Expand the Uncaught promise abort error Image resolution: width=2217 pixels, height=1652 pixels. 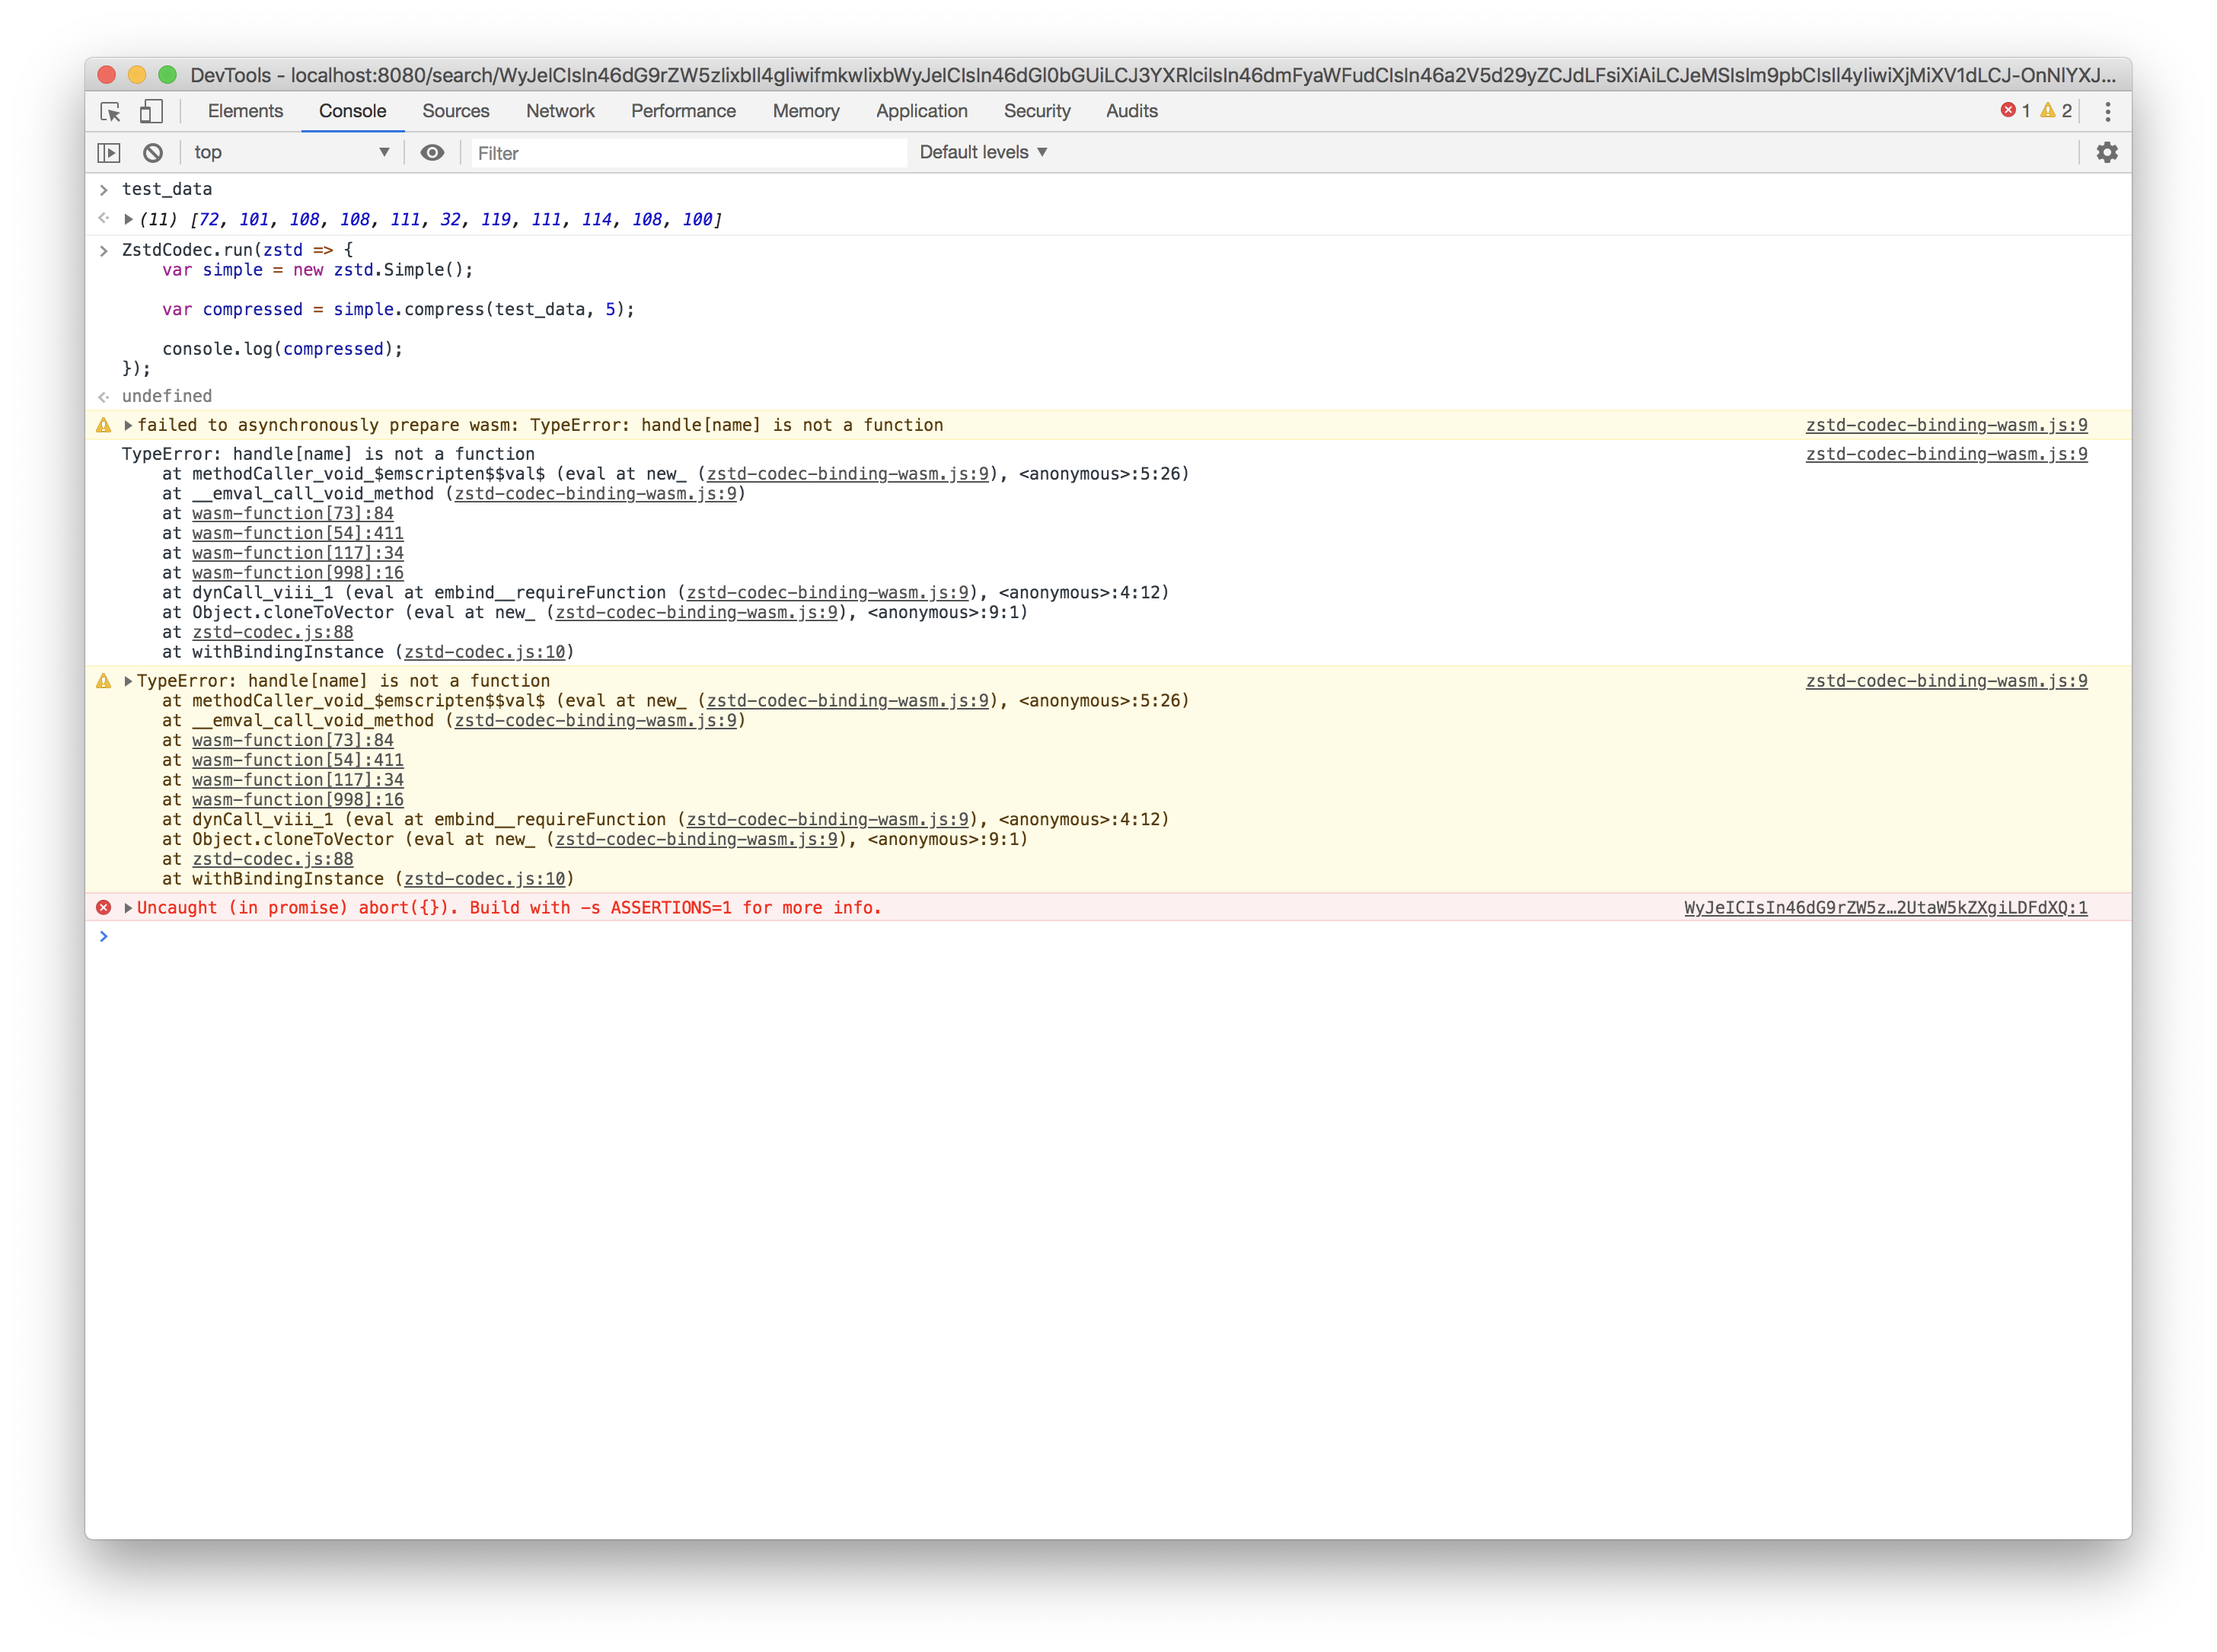[127, 907]
